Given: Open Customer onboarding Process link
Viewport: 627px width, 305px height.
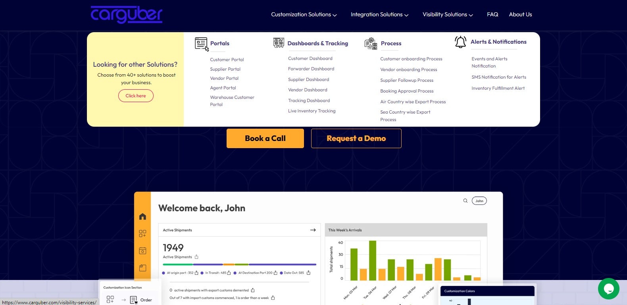Looking at the screenshot, I should pyautogui.click(x=411, y=59).
